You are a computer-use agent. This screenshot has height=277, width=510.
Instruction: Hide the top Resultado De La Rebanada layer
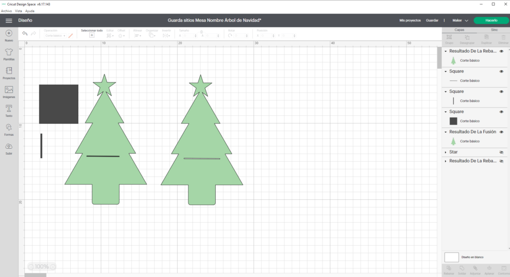point(502,51)
